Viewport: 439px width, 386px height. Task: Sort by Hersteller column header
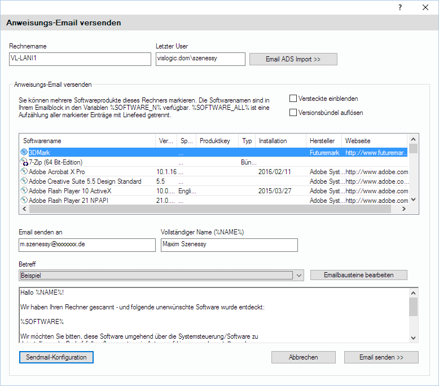324,140
